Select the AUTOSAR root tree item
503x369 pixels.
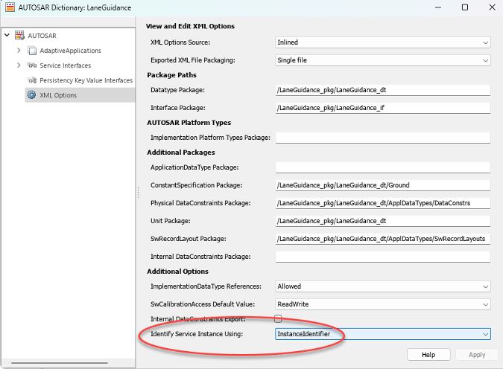[42, 36]
